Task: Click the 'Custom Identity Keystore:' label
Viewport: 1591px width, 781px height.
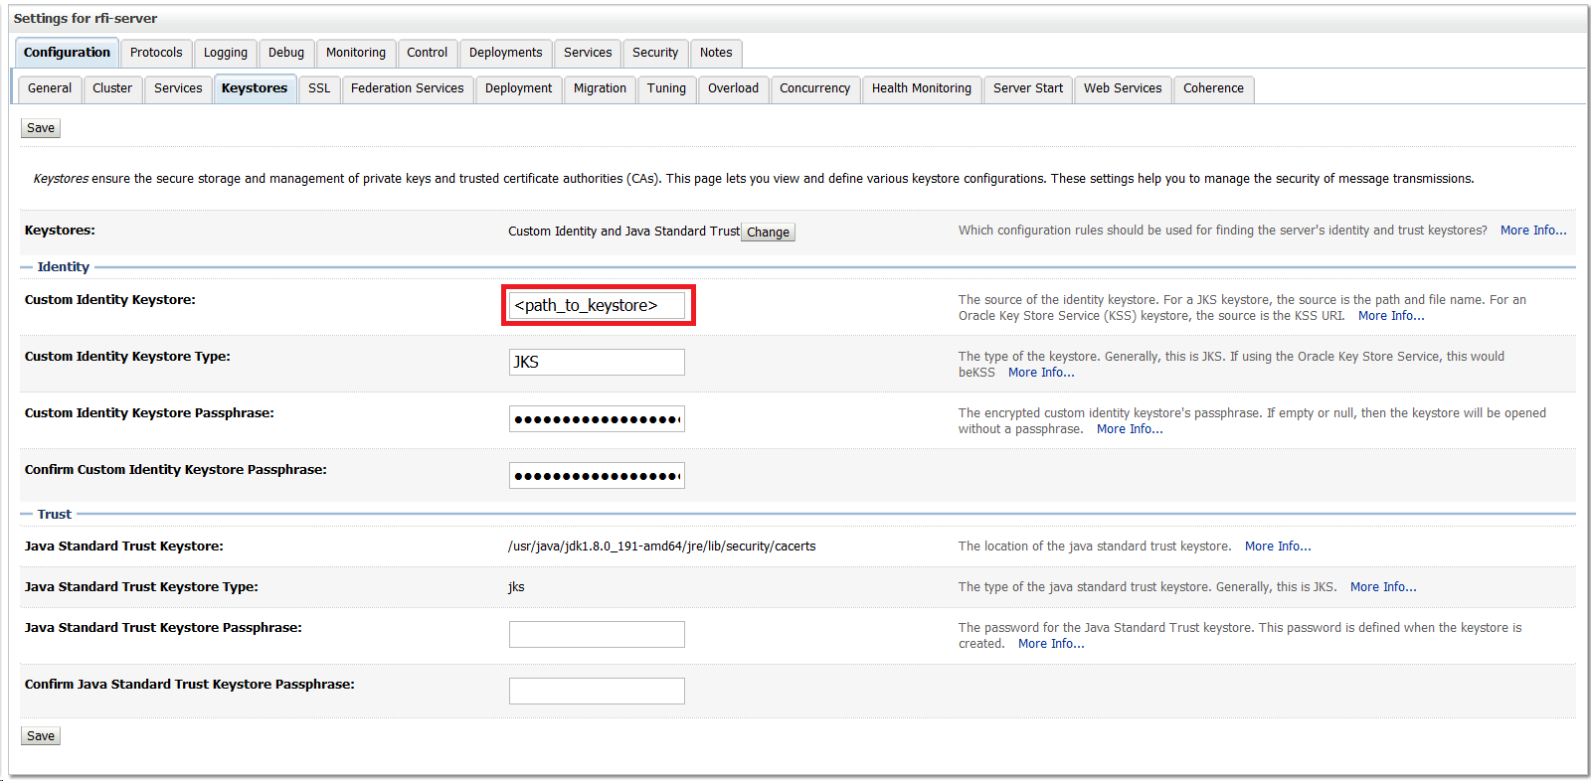Action: coord(110,300)
